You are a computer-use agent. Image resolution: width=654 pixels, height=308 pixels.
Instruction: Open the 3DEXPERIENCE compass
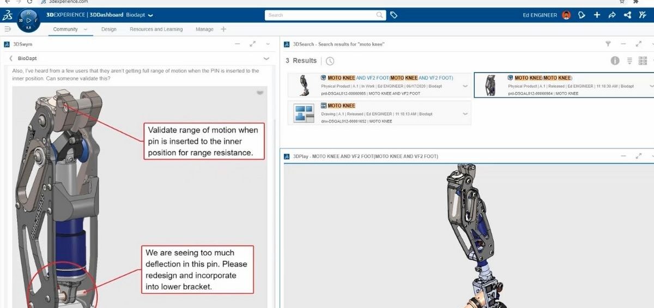[28, 21]
